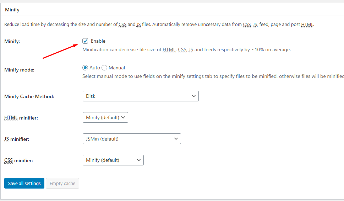Click the "JS minifier:" label
The width and height of the screenshot is (344, 201).
pos(17,139)
